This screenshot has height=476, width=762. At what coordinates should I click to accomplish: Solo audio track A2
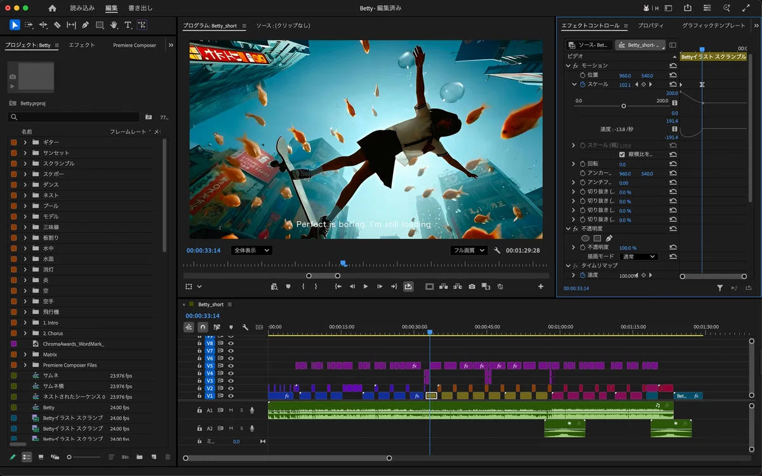241,428
